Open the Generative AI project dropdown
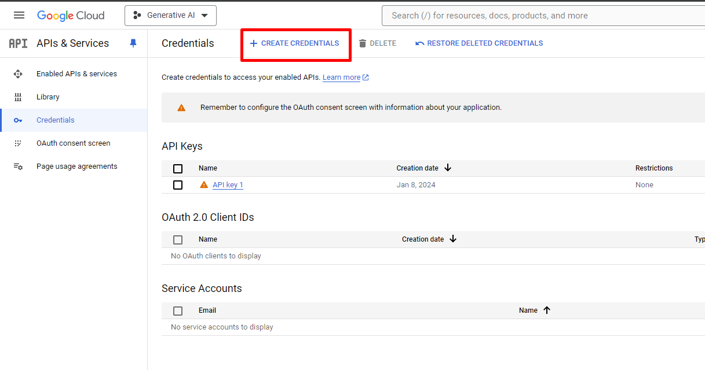Viewport: 705px width, 370px height. (170, 16)
